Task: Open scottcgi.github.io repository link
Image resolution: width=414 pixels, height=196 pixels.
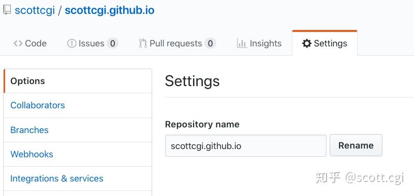Action: 110,10
